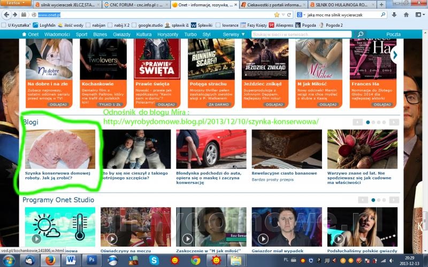Open the Fazy Księżyca bookmark
Image resolution: width=428 pixels, height=267 pixels.
(254, 25)
